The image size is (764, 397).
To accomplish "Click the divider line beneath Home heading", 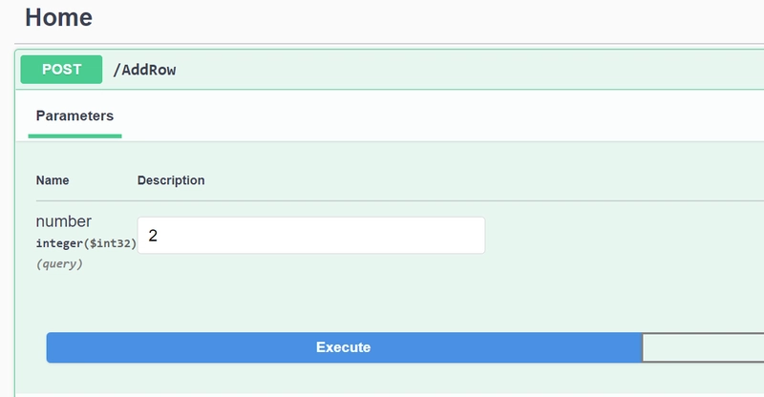I will 389,44.
